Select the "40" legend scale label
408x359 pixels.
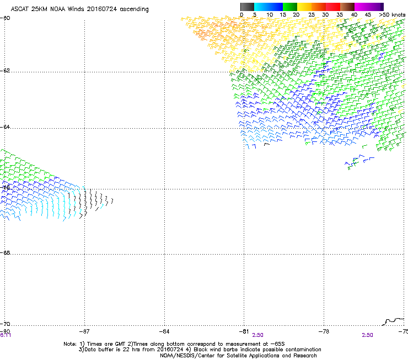[354, 15]
